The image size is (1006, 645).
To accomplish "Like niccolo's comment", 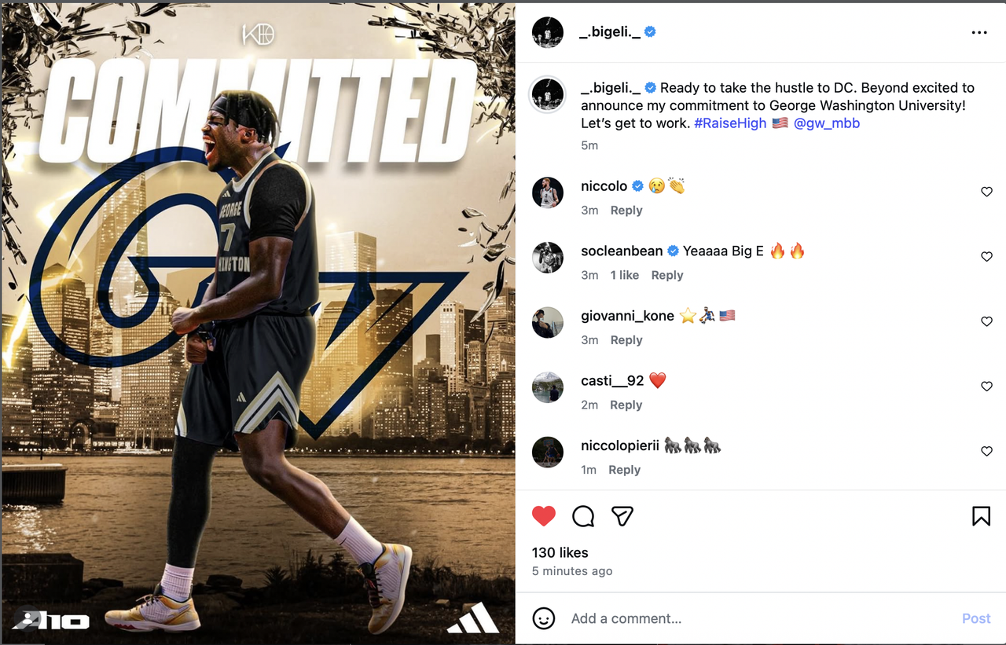I will click(986, 192).
